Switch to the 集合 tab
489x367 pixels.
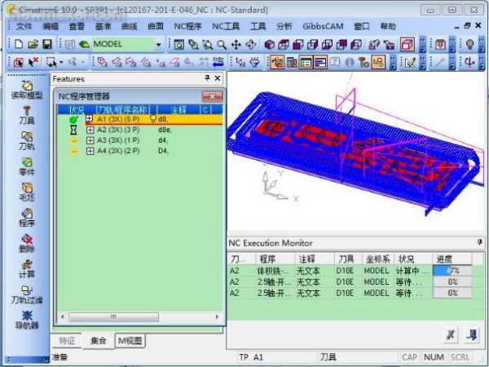point(99,341)
